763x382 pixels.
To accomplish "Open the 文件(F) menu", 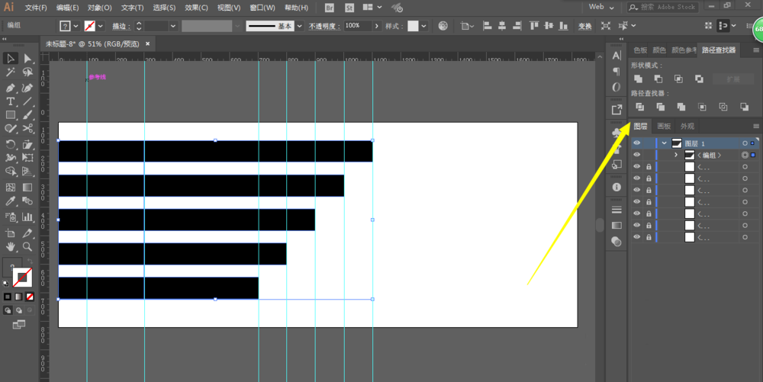I will tap(36, 8).
